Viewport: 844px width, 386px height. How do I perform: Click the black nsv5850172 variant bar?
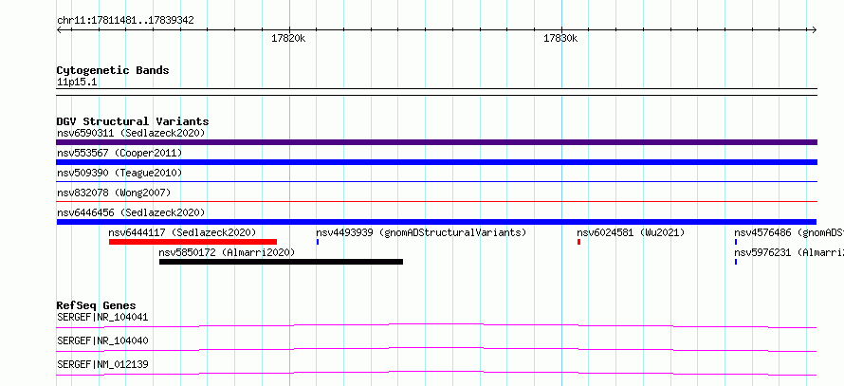pos(281,262)
